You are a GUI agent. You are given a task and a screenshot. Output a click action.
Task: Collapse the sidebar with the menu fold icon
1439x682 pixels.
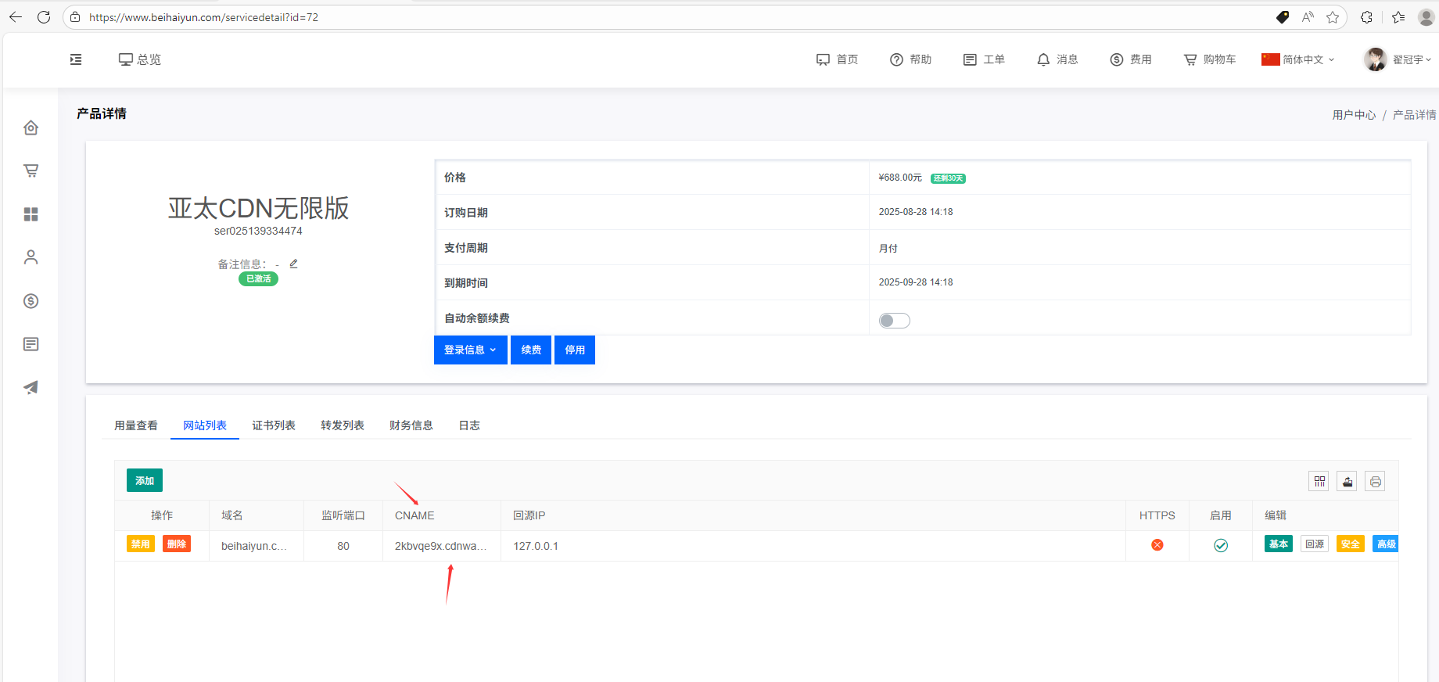pos(76,59)
